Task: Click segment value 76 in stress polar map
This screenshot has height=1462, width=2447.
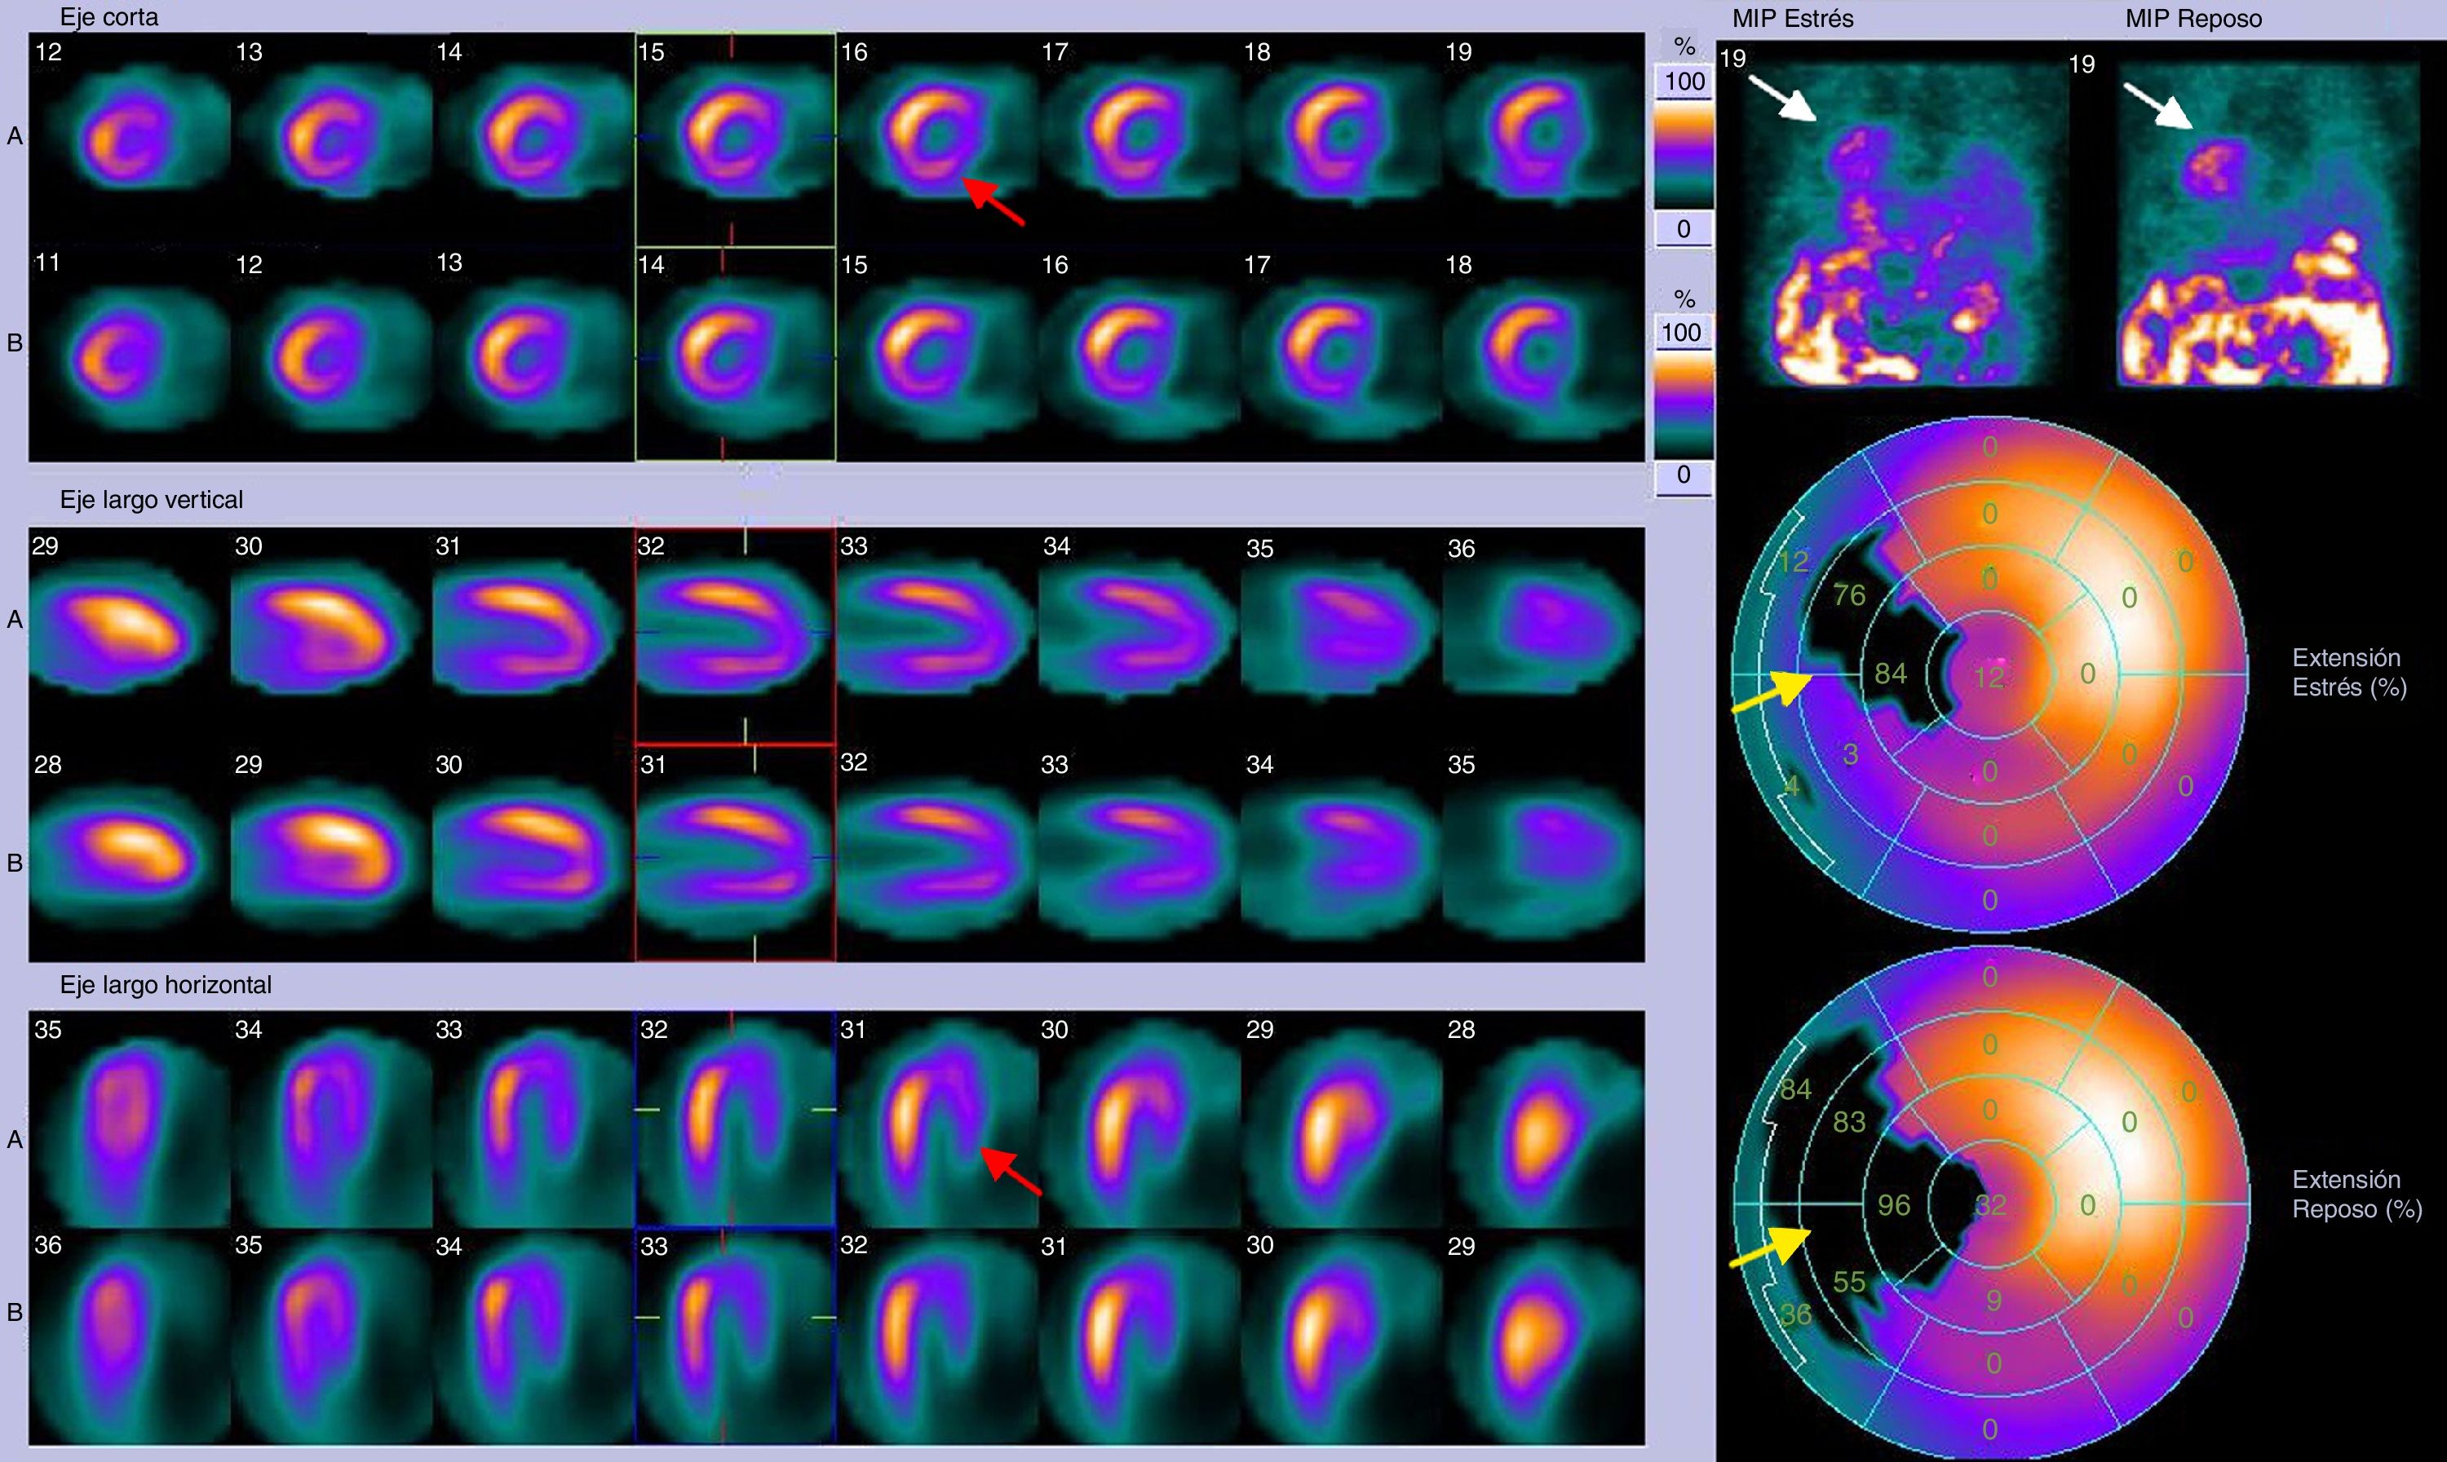Action: click(1849, 595)
